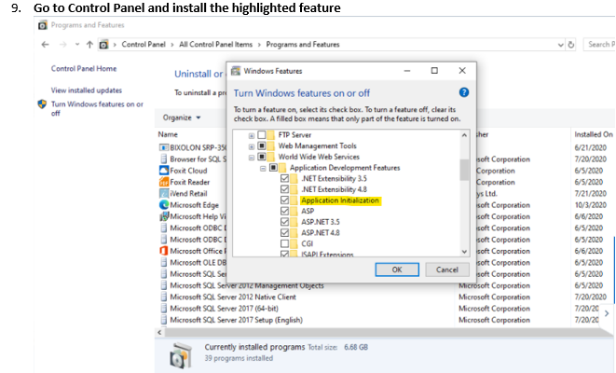The height and width of the screenshot is (373, 616).
Task: Click the Control Panel breadcrumb
Action: click(x=144, y=45)
